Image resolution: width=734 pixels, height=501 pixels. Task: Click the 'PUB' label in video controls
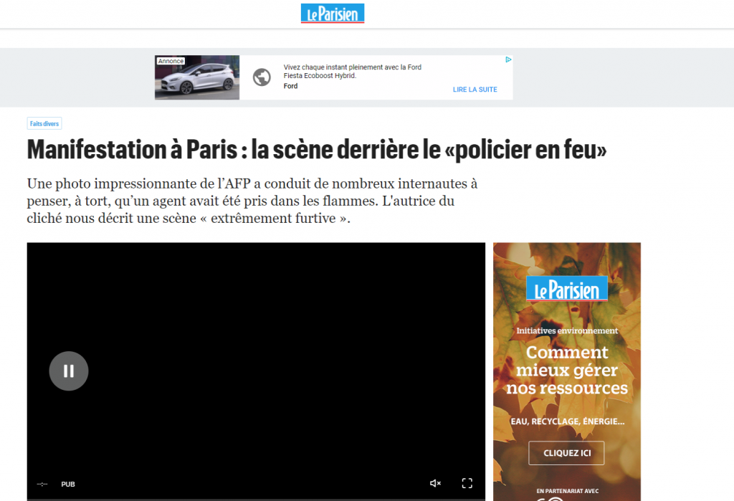click(x=68, y=484)
